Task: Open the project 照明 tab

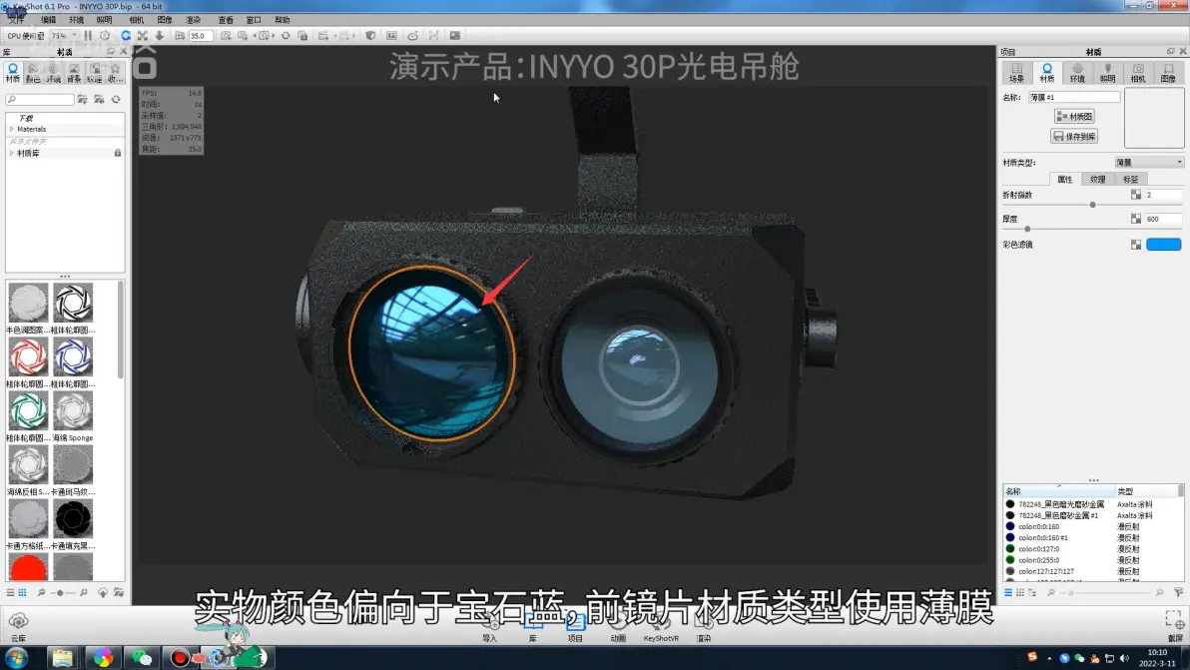Action: tap(1108, 73)
